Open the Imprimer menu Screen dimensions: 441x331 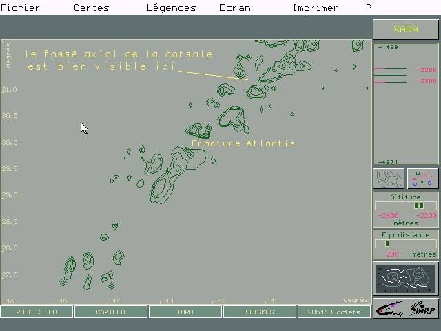[315, 8]
